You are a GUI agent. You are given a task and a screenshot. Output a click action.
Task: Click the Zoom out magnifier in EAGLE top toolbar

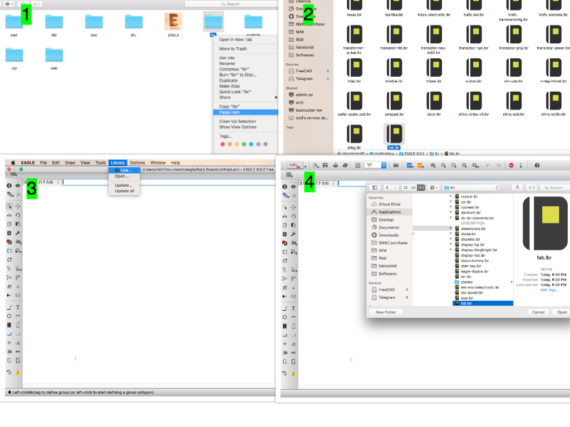pyautogui.click(x=454, y=166)
